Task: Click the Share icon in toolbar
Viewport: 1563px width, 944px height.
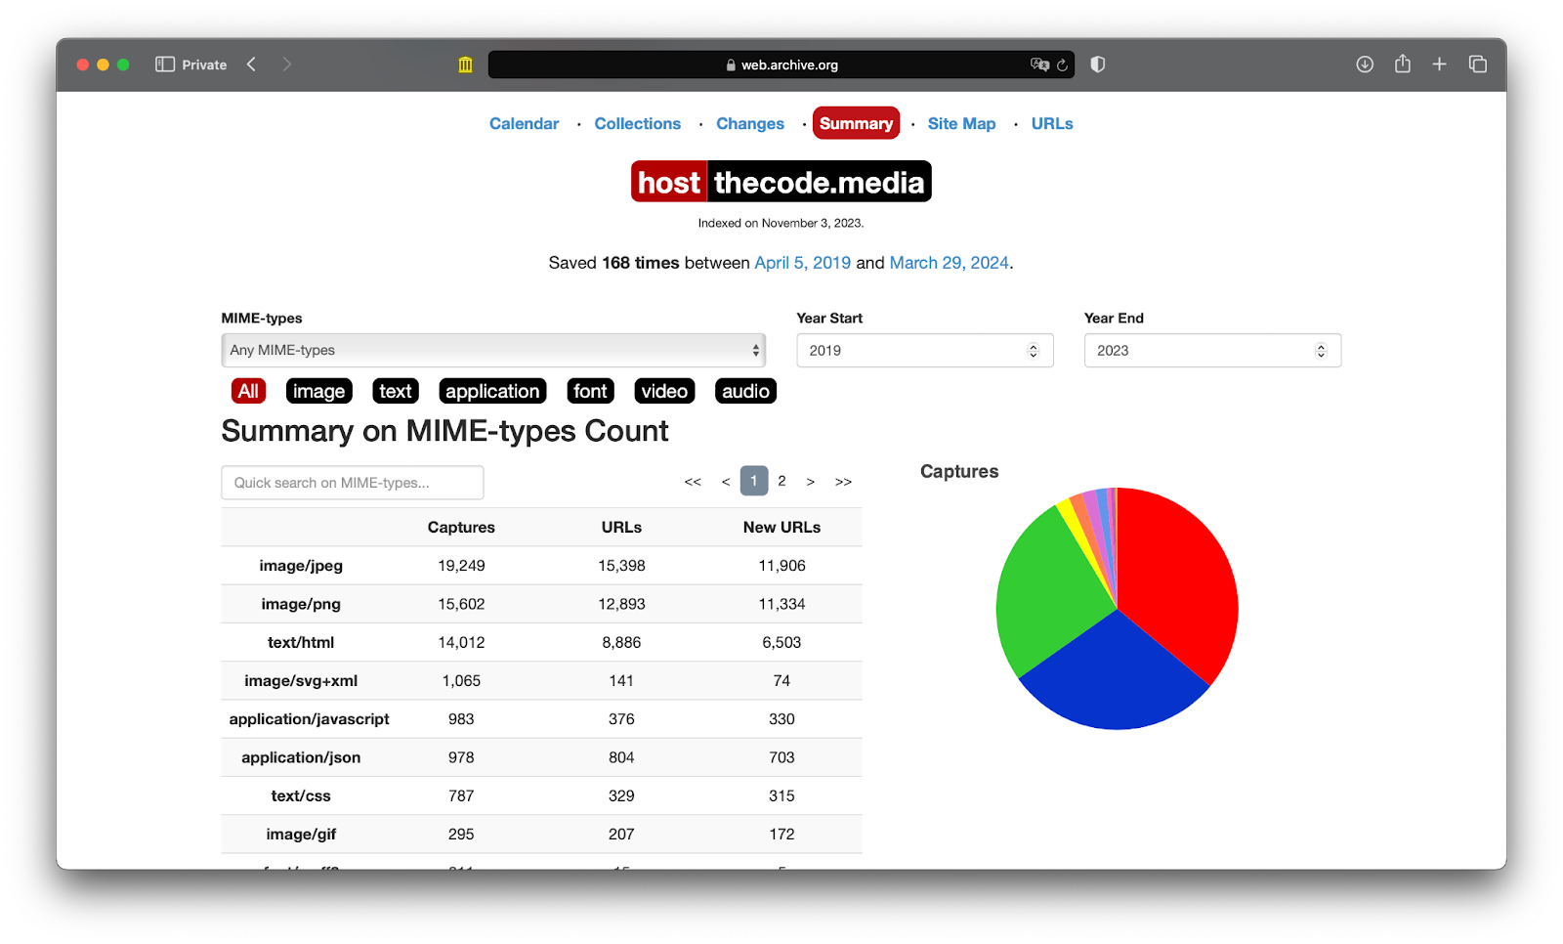Action: tap(1403, 64)
